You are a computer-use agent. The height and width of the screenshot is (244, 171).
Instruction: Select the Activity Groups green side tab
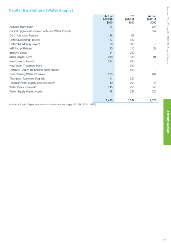[167, 122]
